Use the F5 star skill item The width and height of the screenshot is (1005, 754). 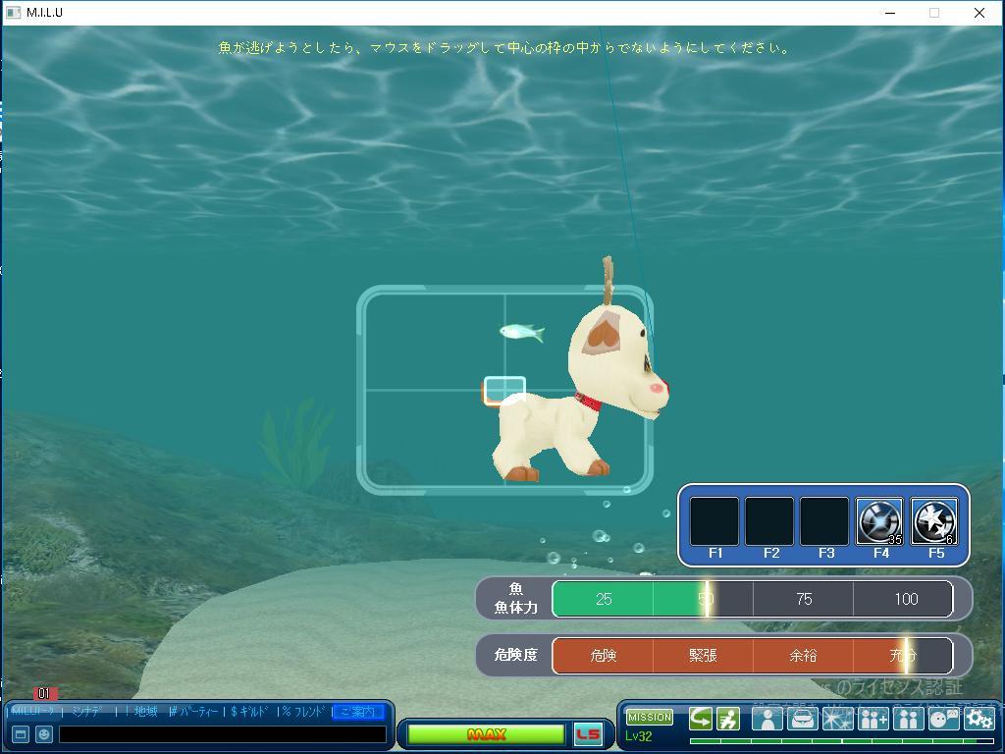[x=934, y=521]
